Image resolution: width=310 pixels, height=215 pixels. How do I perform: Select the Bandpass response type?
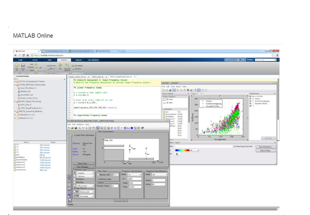tap(75, 179)
